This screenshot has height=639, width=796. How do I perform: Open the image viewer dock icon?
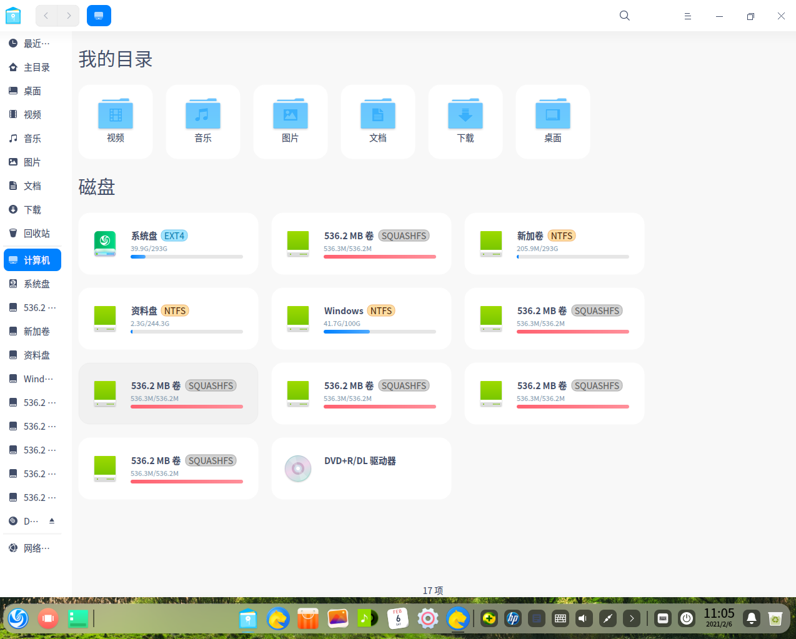(x=338, y=618)
